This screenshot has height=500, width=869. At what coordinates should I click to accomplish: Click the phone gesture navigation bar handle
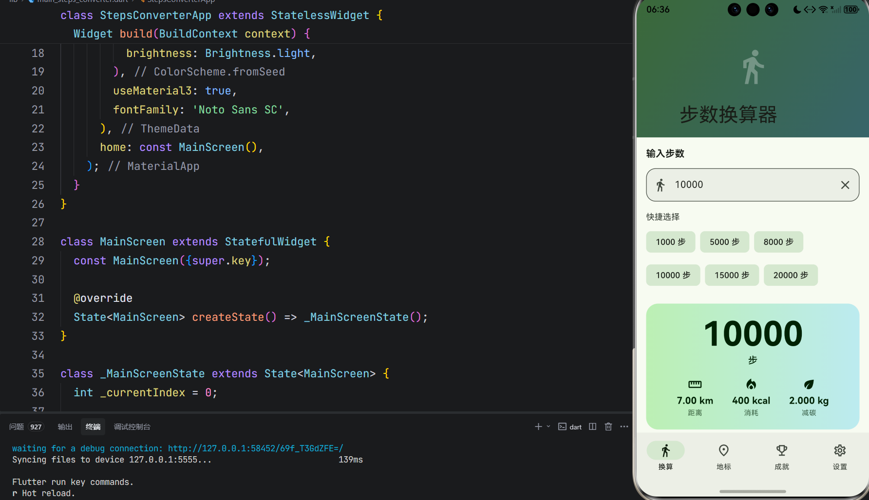753,491
